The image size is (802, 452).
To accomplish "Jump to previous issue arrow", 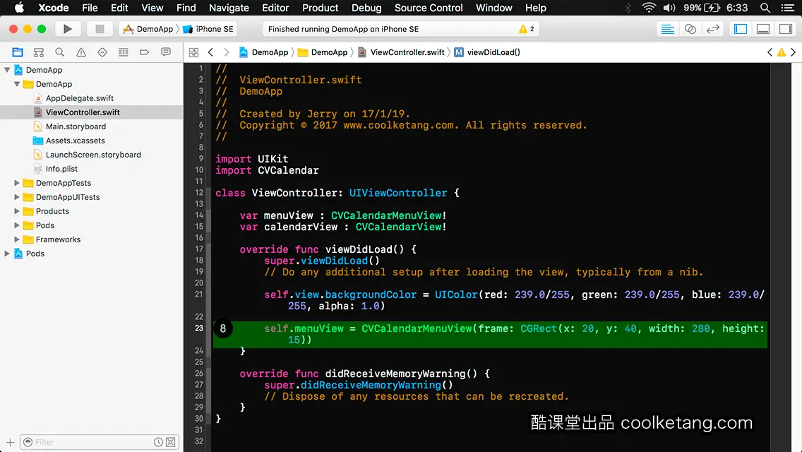I will click(770, 52).
